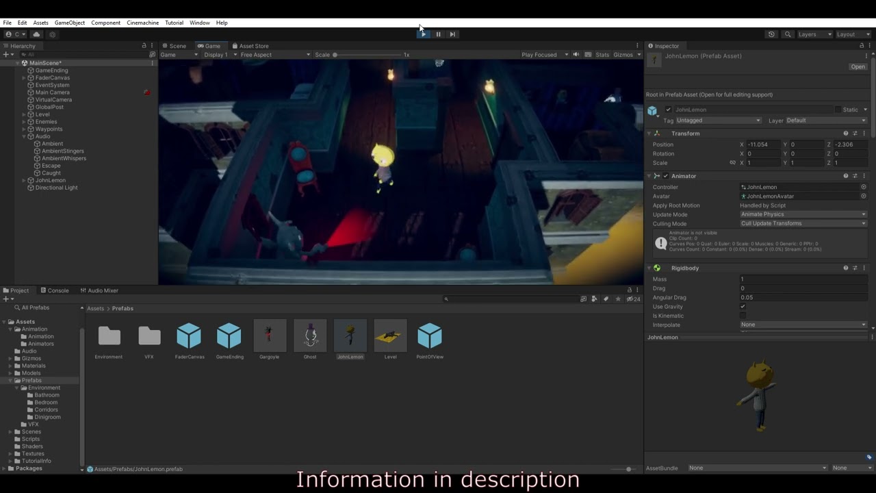Open the Play Focused dropdown
The width and height of the screenshot is (876, 493).
[x=545, y=55]
